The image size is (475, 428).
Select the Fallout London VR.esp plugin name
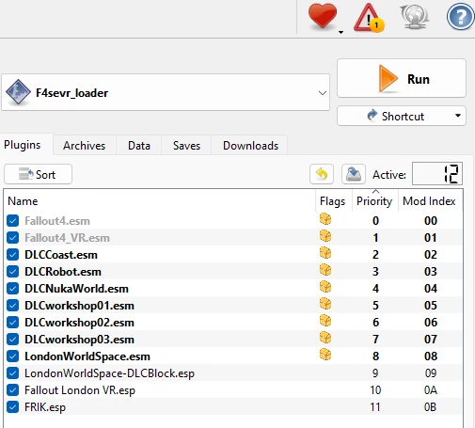tap(80, 390)
